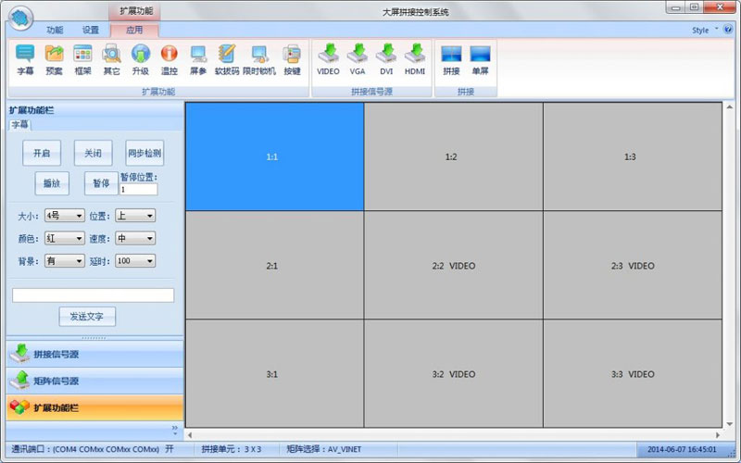Screen dimensions: 741x463
Task: Select screen cell 2:1
Action: 274,265
